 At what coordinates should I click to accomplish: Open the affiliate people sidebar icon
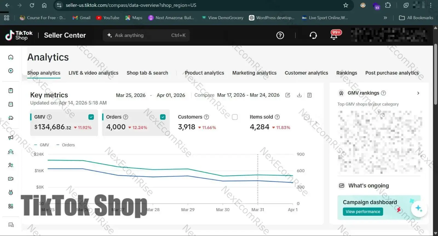(x=11, y=152)
